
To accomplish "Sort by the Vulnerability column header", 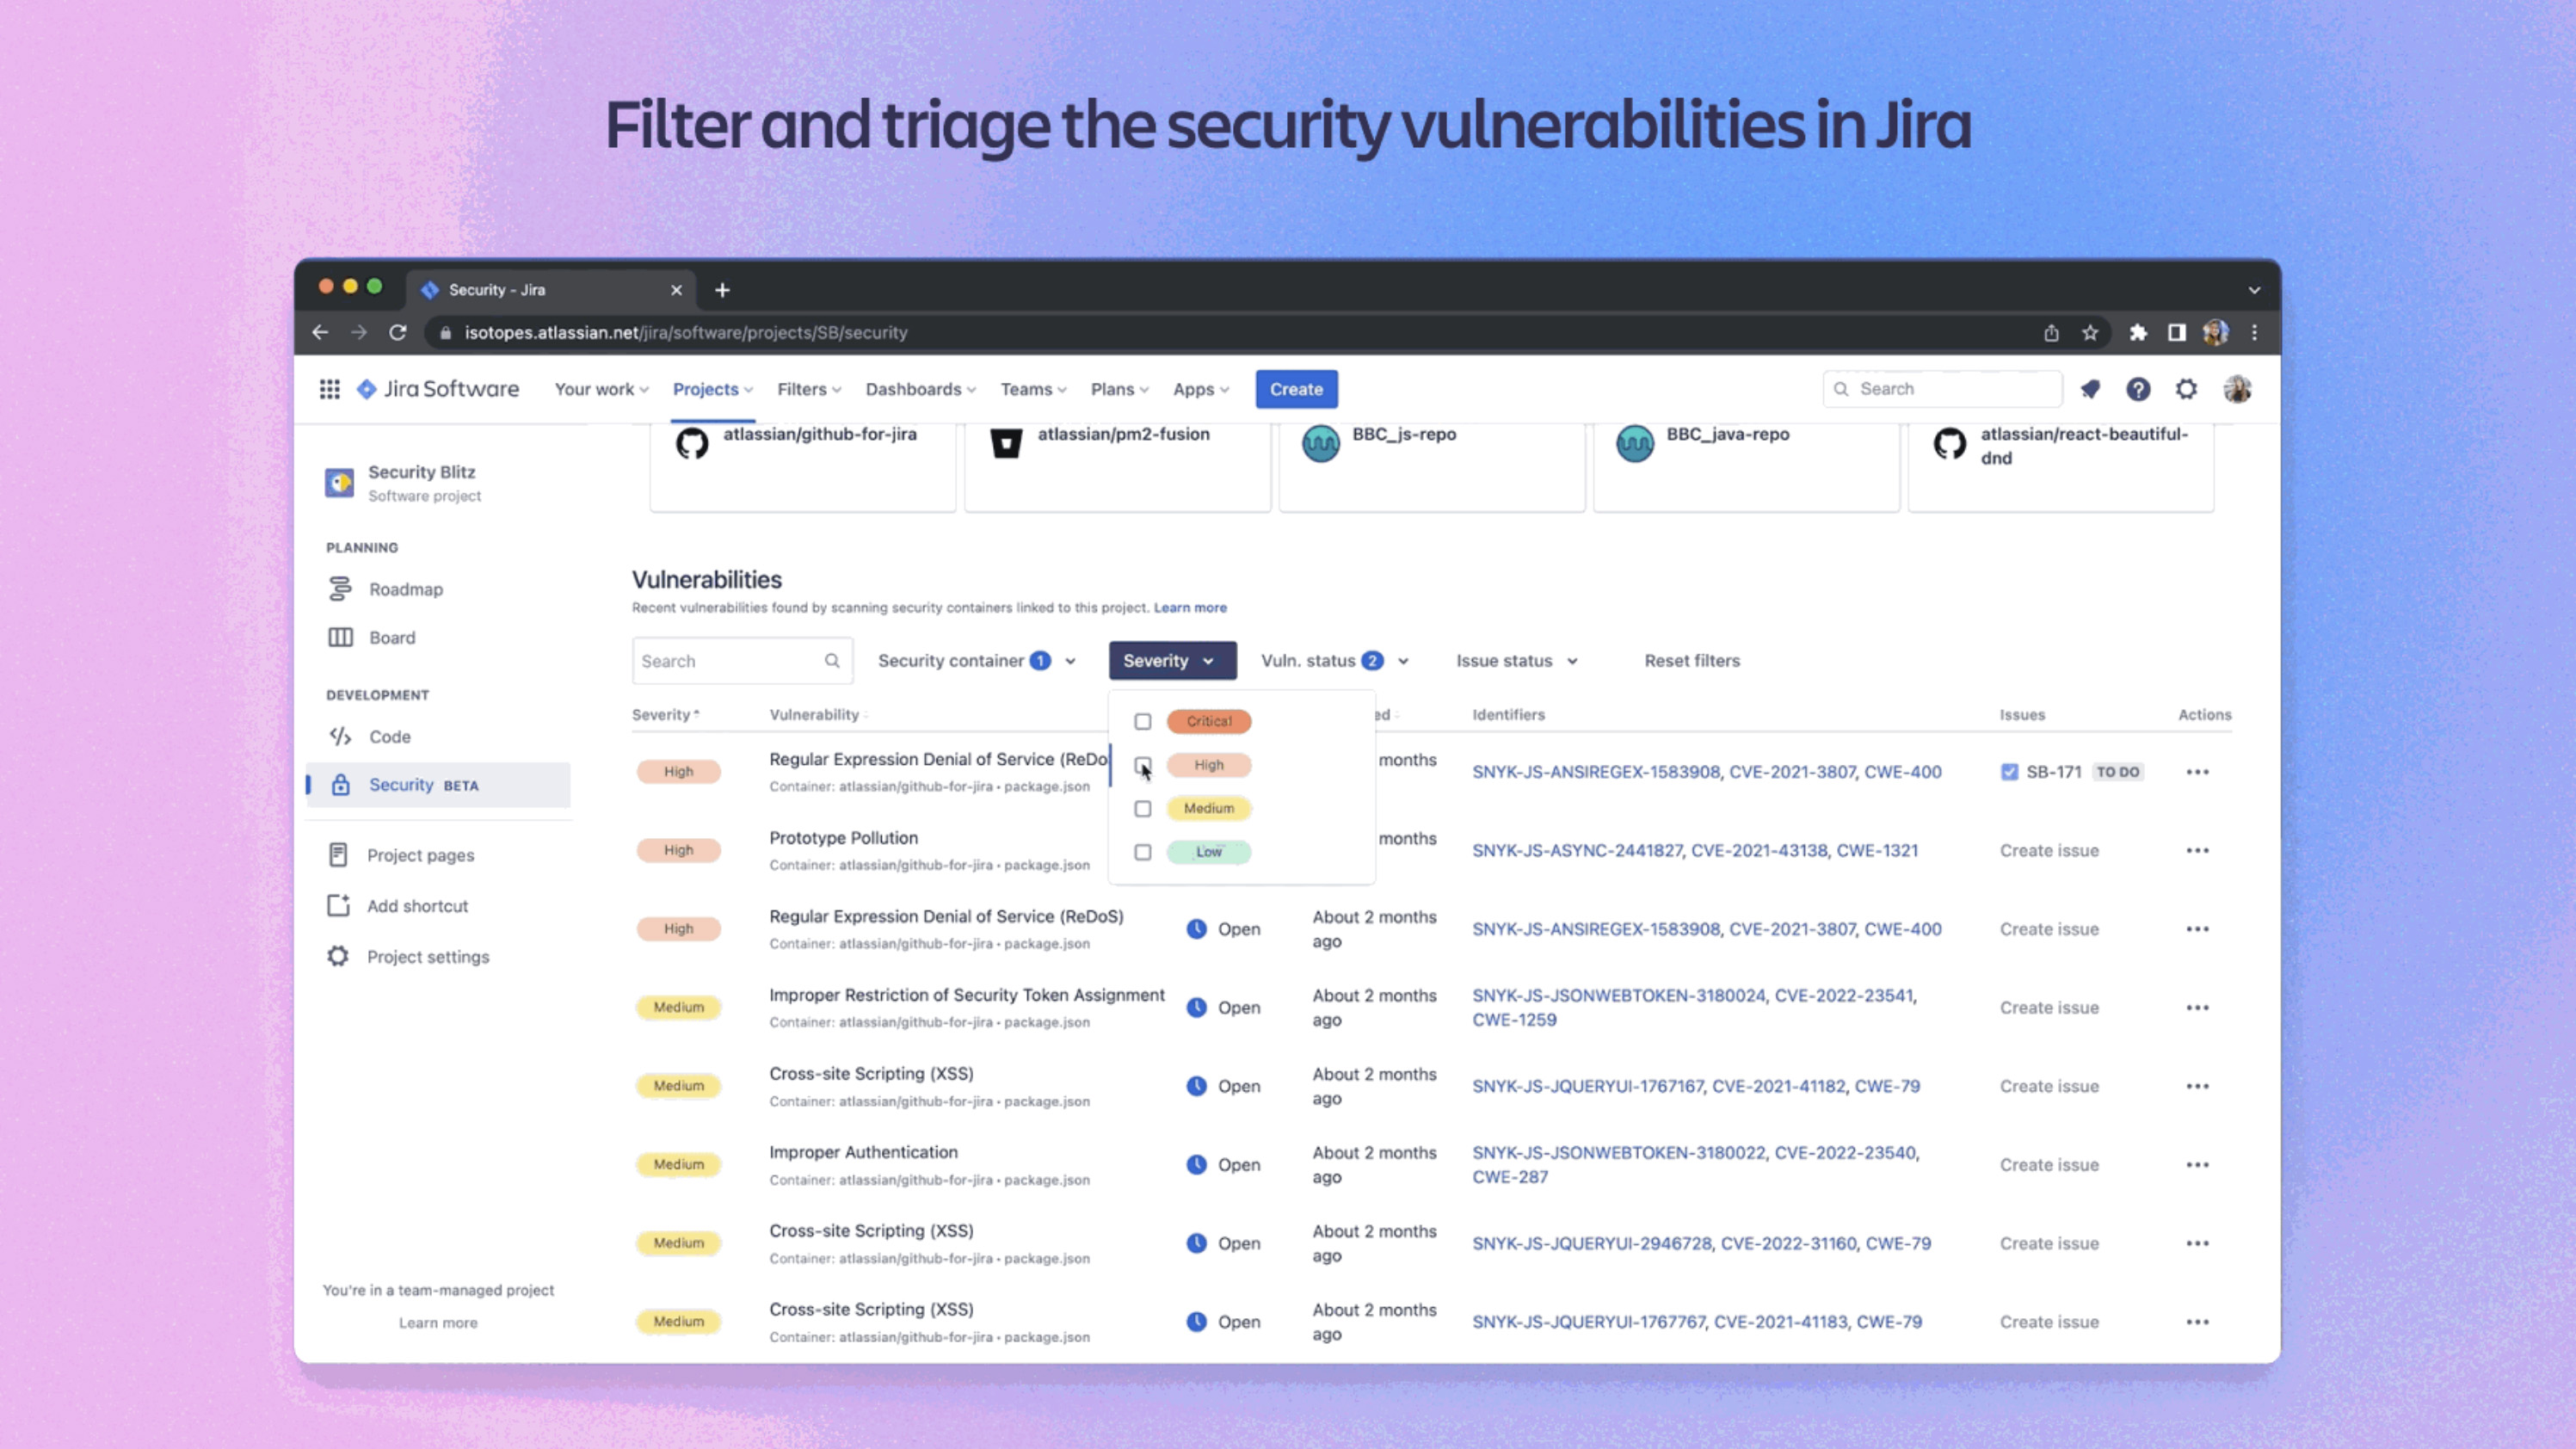I will point(818,715).
